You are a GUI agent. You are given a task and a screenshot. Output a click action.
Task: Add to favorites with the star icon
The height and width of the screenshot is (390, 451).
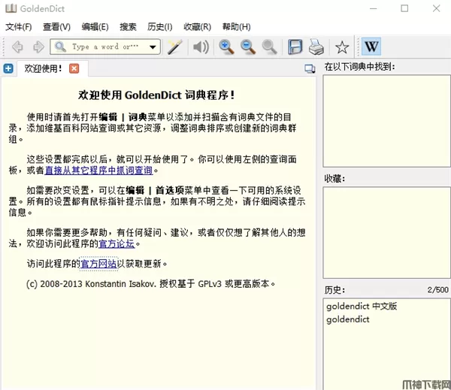coord(342,47)
